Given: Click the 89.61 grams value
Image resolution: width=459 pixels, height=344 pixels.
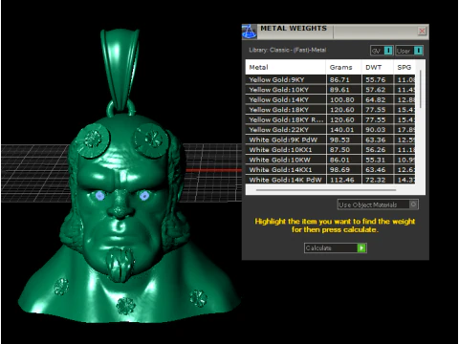Looking at the screenshot, I should (x=339, y=90).
